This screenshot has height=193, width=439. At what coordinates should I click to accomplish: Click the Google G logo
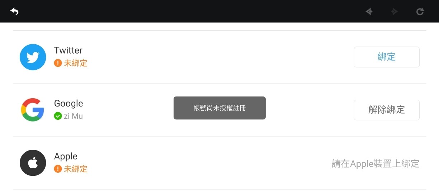33,110
